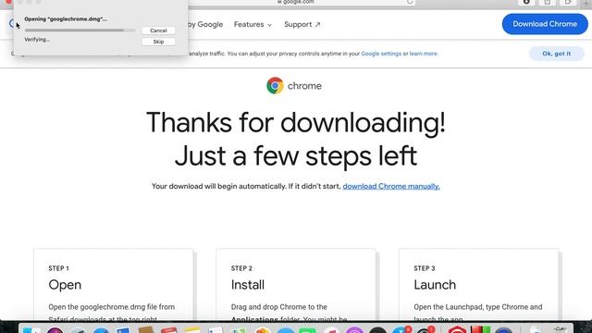The height and width of the screenshot is (333, 592).
Task: Click the Safari share icon
Action: pyautogui.click(x=548, y=2)
